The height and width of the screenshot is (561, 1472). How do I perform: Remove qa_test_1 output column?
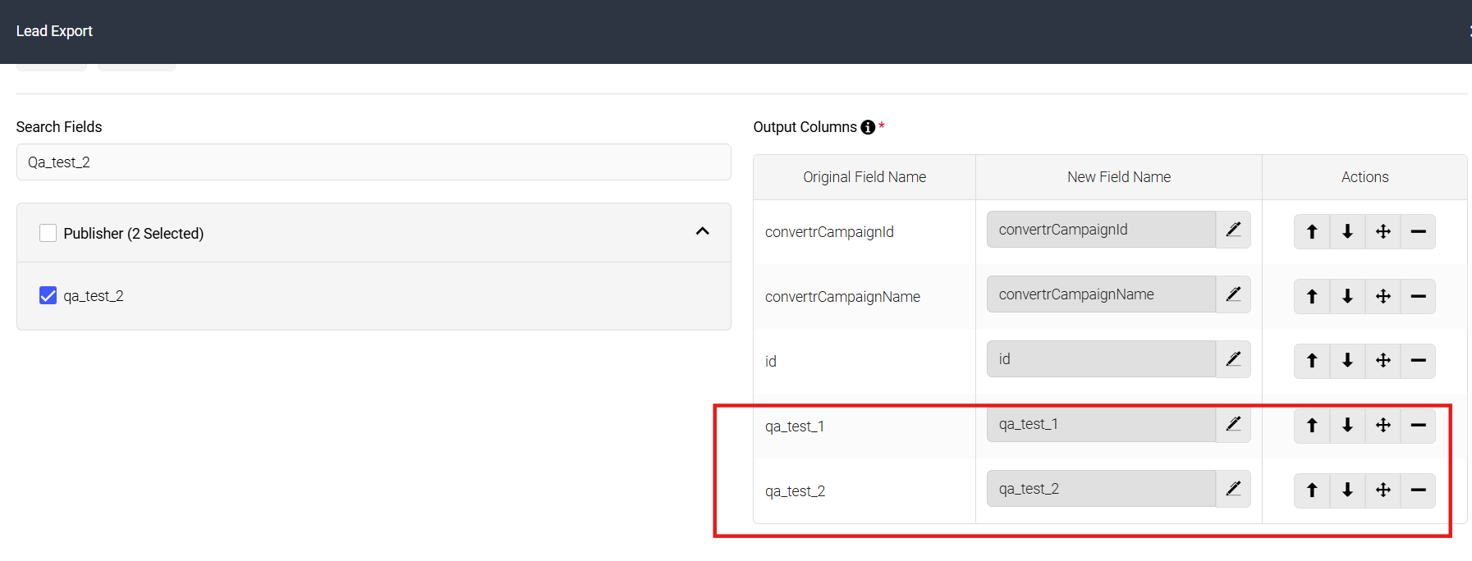(x=1418, y=425)
